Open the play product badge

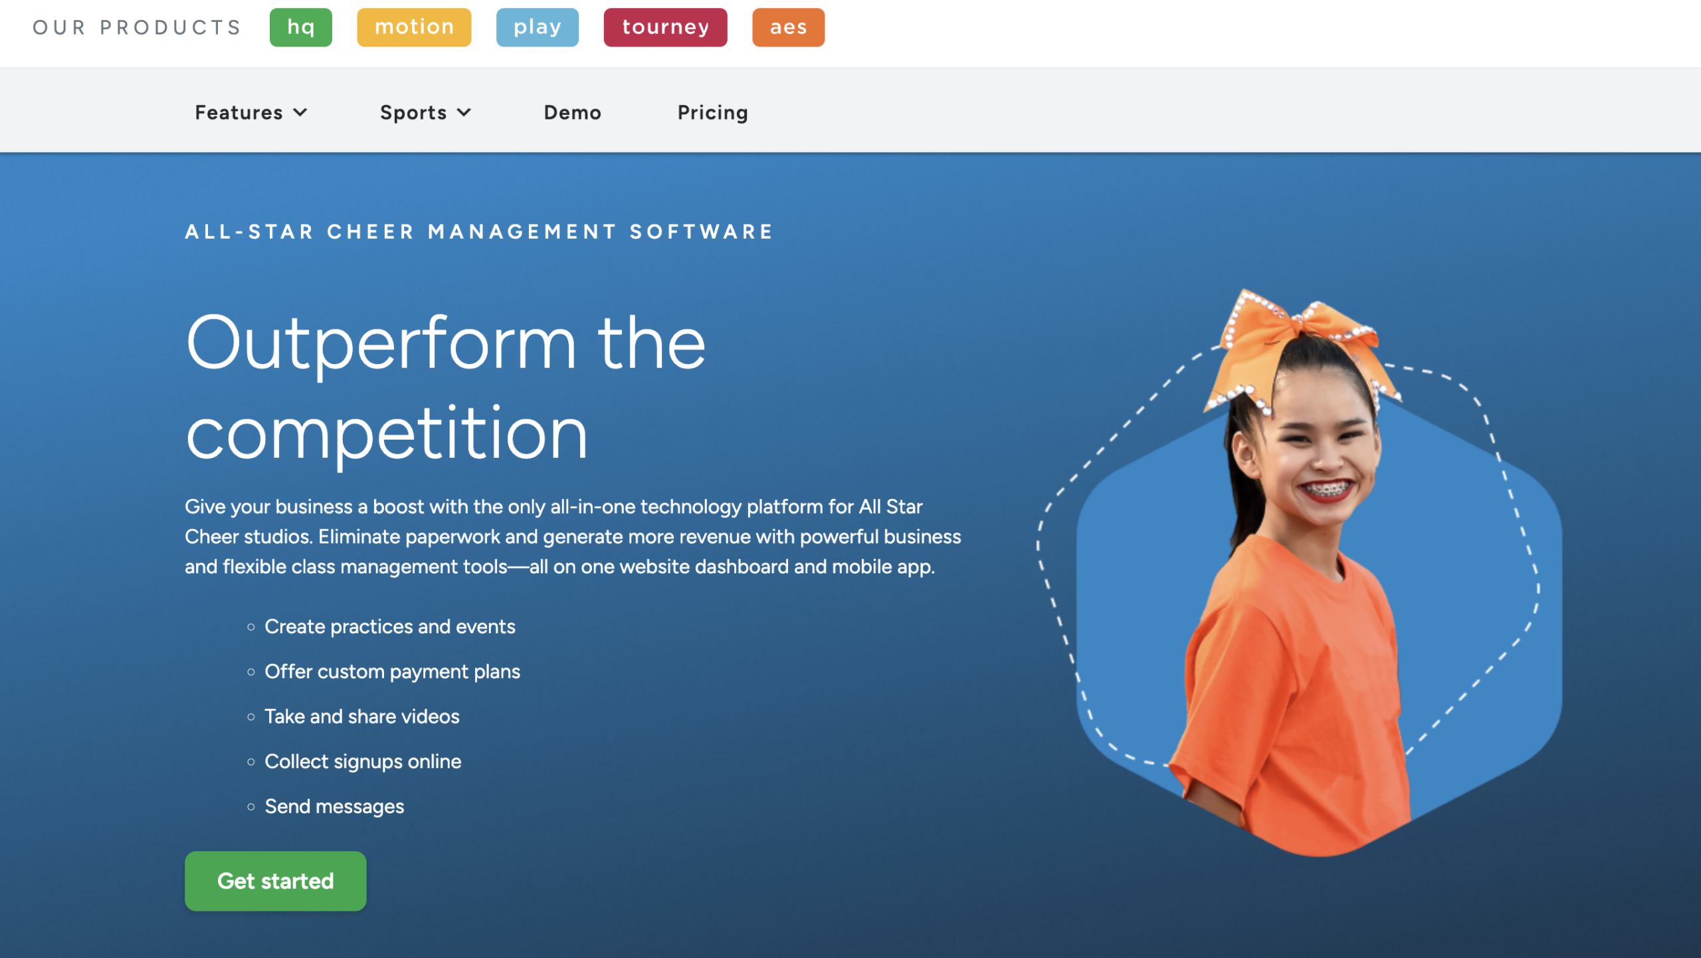point(537,27)
